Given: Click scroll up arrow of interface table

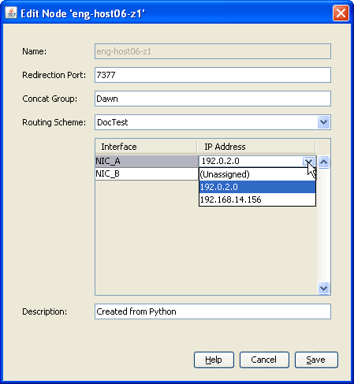Looking at the screenshot, I should [323, 162].
